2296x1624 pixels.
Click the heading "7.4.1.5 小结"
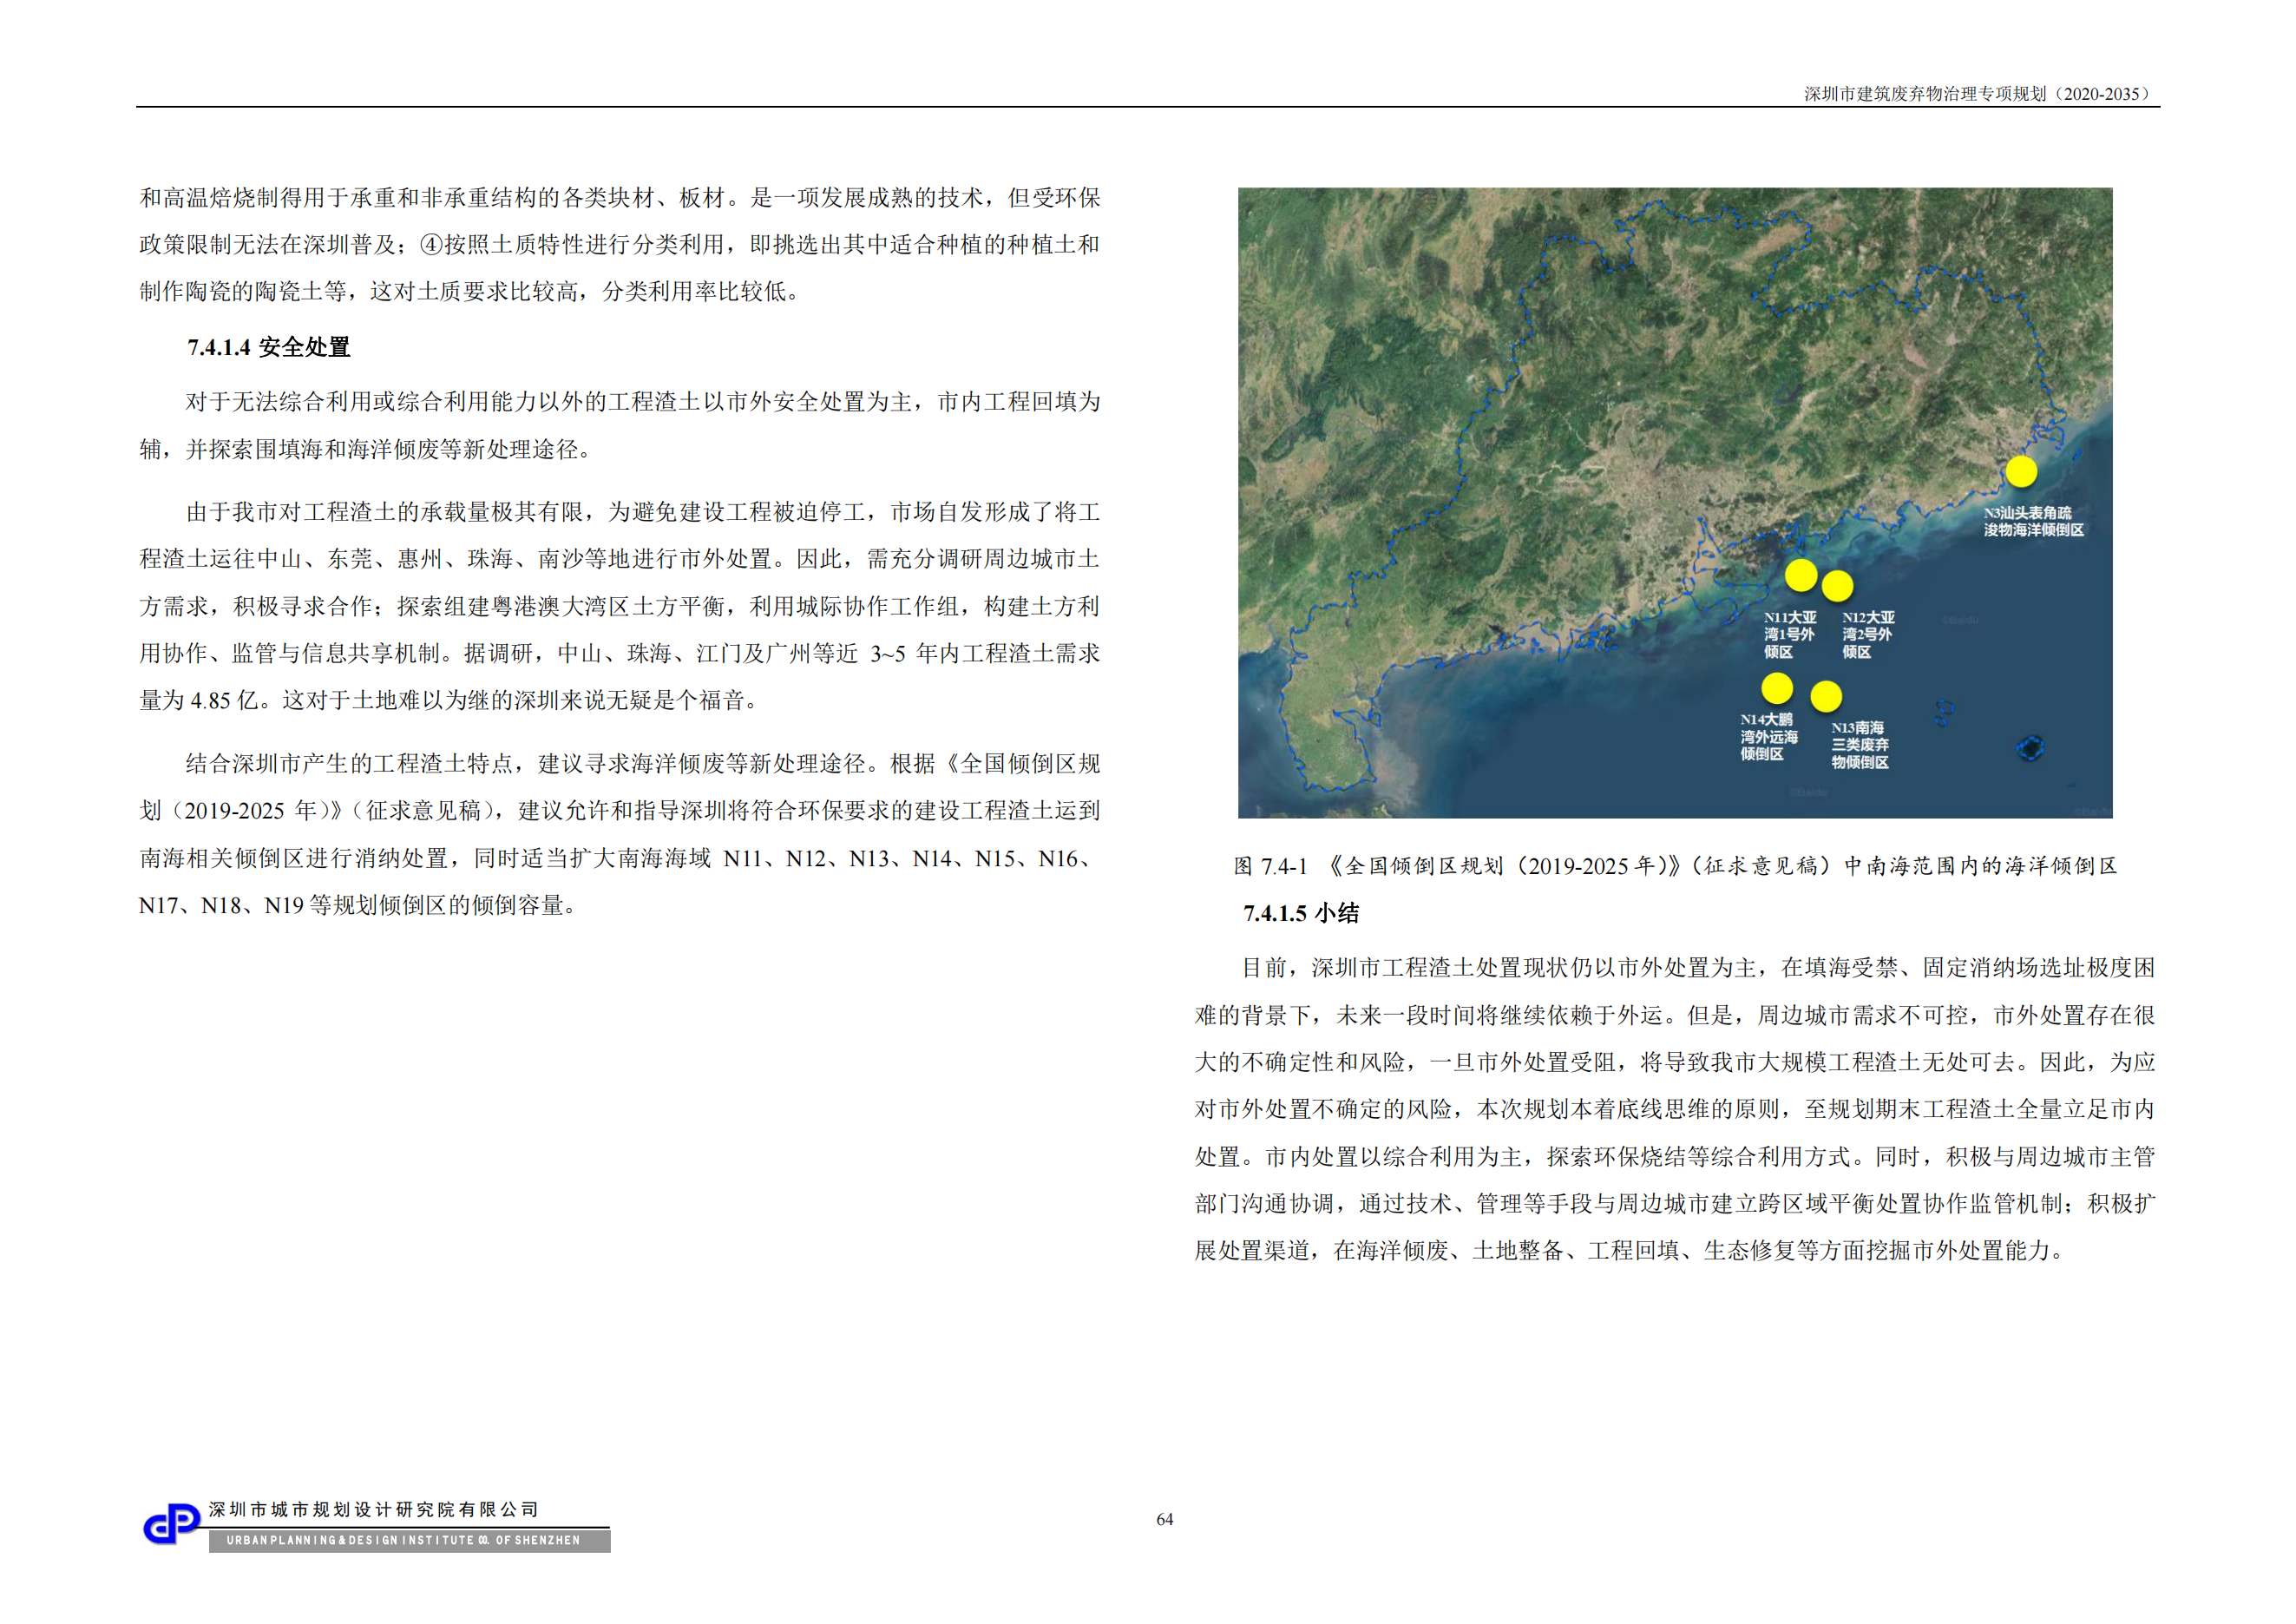pos(1301,913)
